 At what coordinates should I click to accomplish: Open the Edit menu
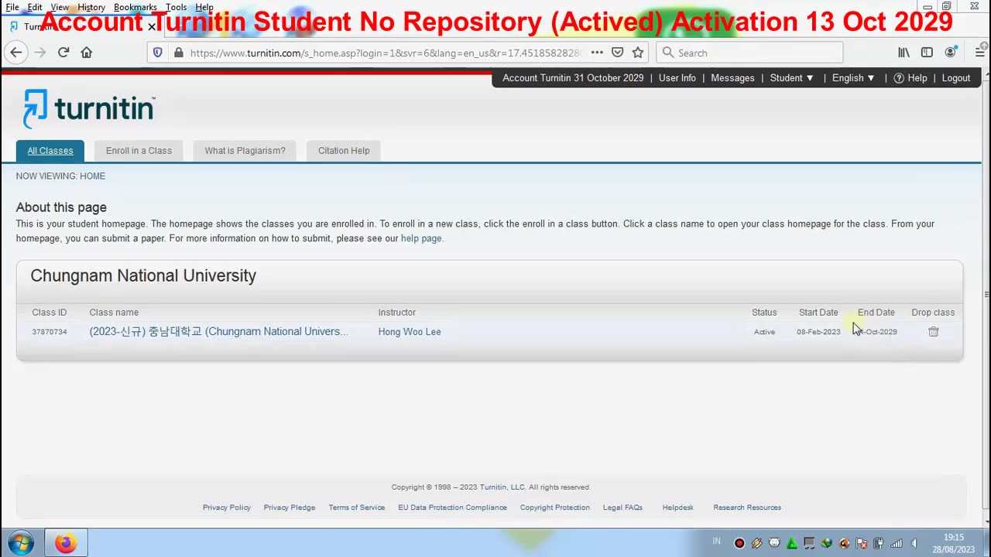coord(35,7)
